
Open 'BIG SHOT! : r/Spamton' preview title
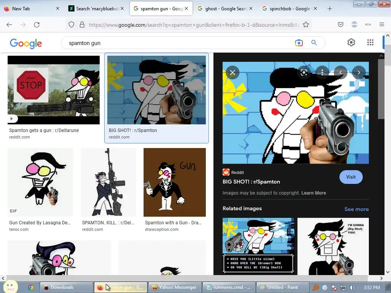pos(251,182)
